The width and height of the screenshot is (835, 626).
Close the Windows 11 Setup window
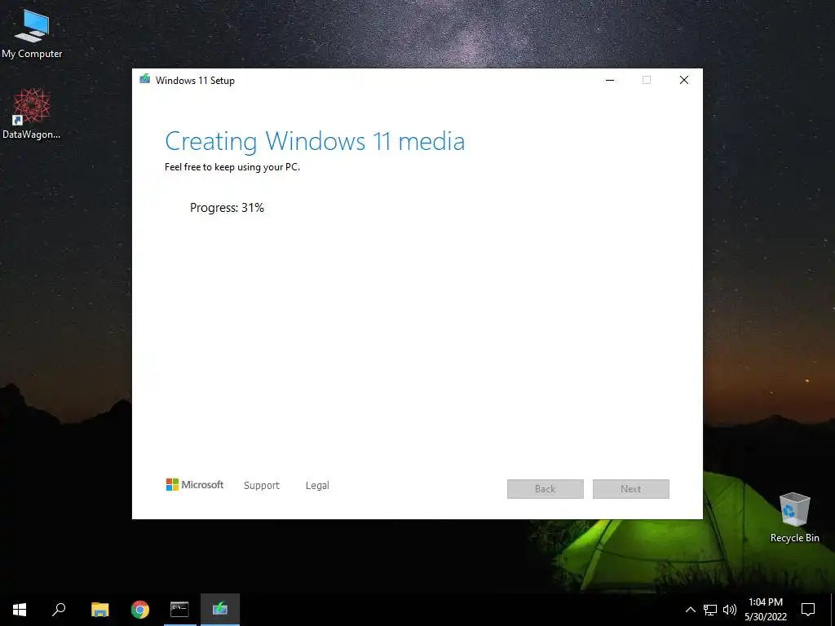(684, 80)
